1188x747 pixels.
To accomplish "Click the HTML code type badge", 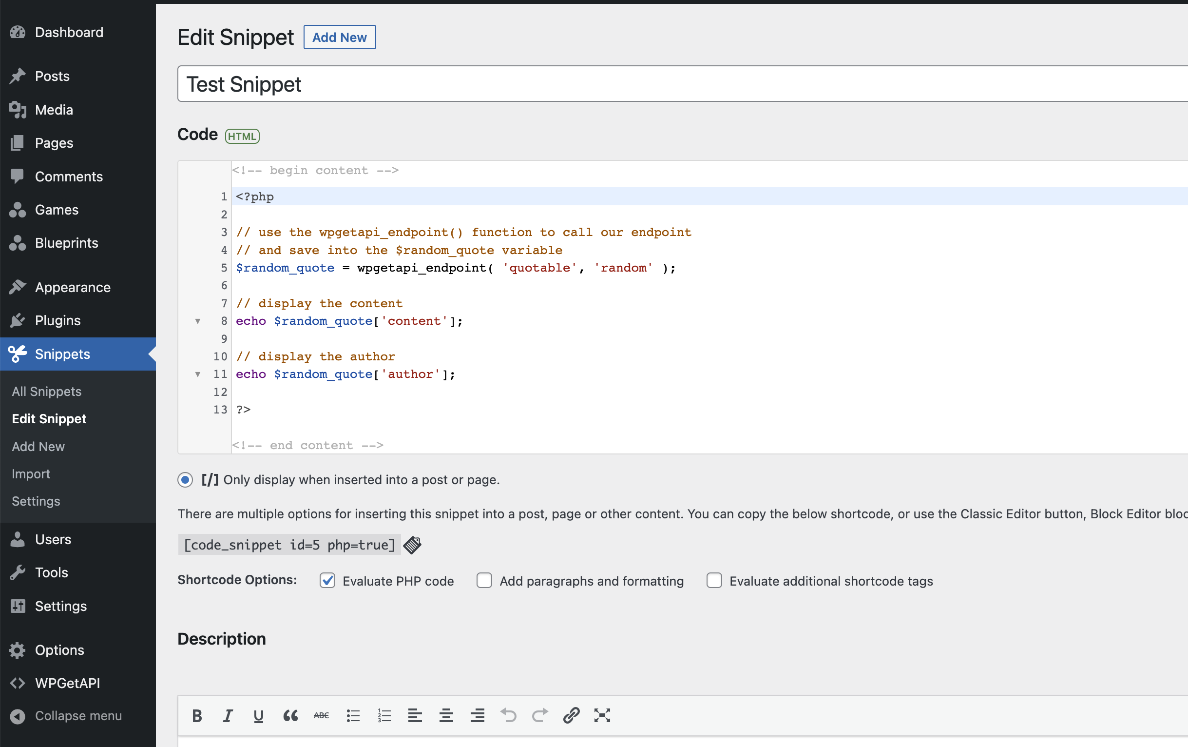I will (242, 136).
